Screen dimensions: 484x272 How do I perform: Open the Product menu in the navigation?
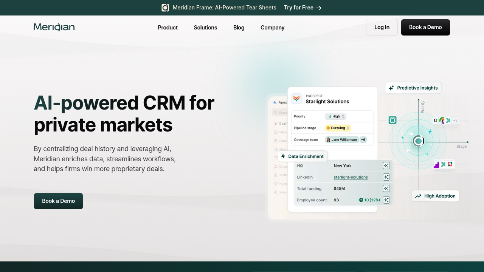(168, 27)
